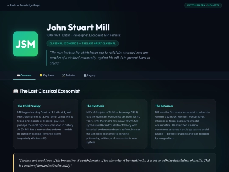
Task: Click the Child Prodigy paragraph on Greek and Latin
Action: pos(45,125)
